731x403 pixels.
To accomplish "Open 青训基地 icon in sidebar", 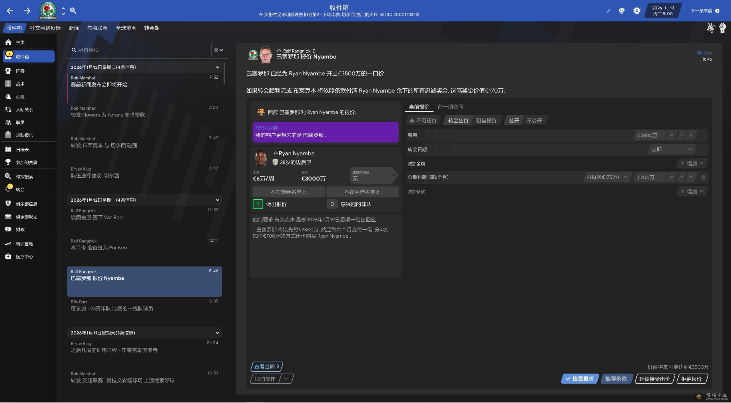I will [8, 244].
